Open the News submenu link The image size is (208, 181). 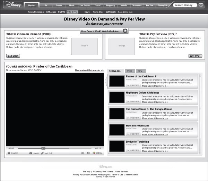click(x=87, y=12)
